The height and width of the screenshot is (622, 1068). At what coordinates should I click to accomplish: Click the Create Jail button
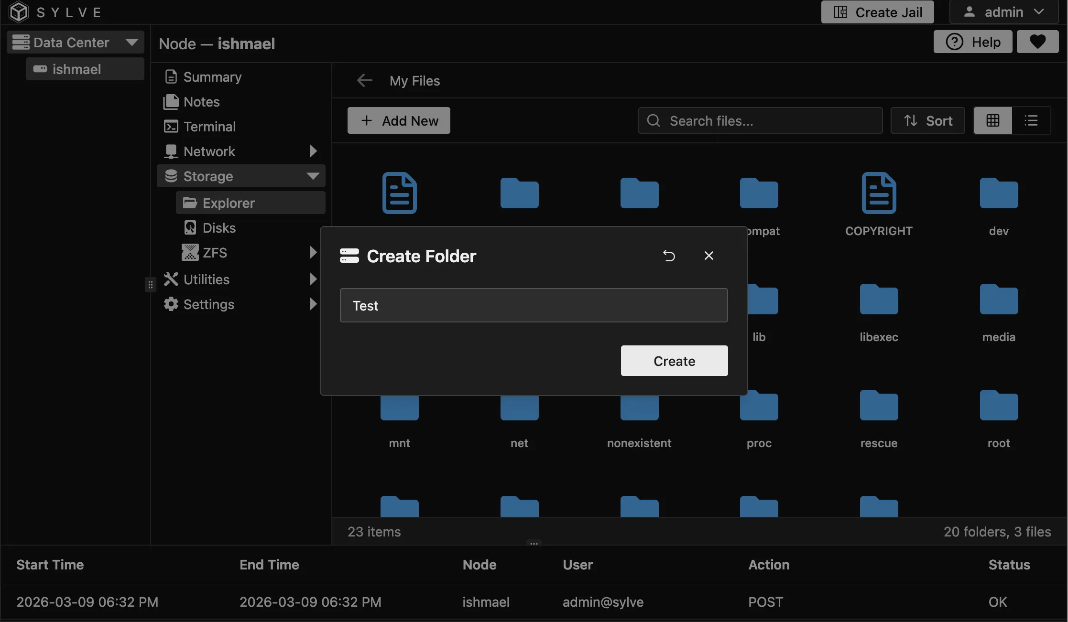[x=877, y=12]
